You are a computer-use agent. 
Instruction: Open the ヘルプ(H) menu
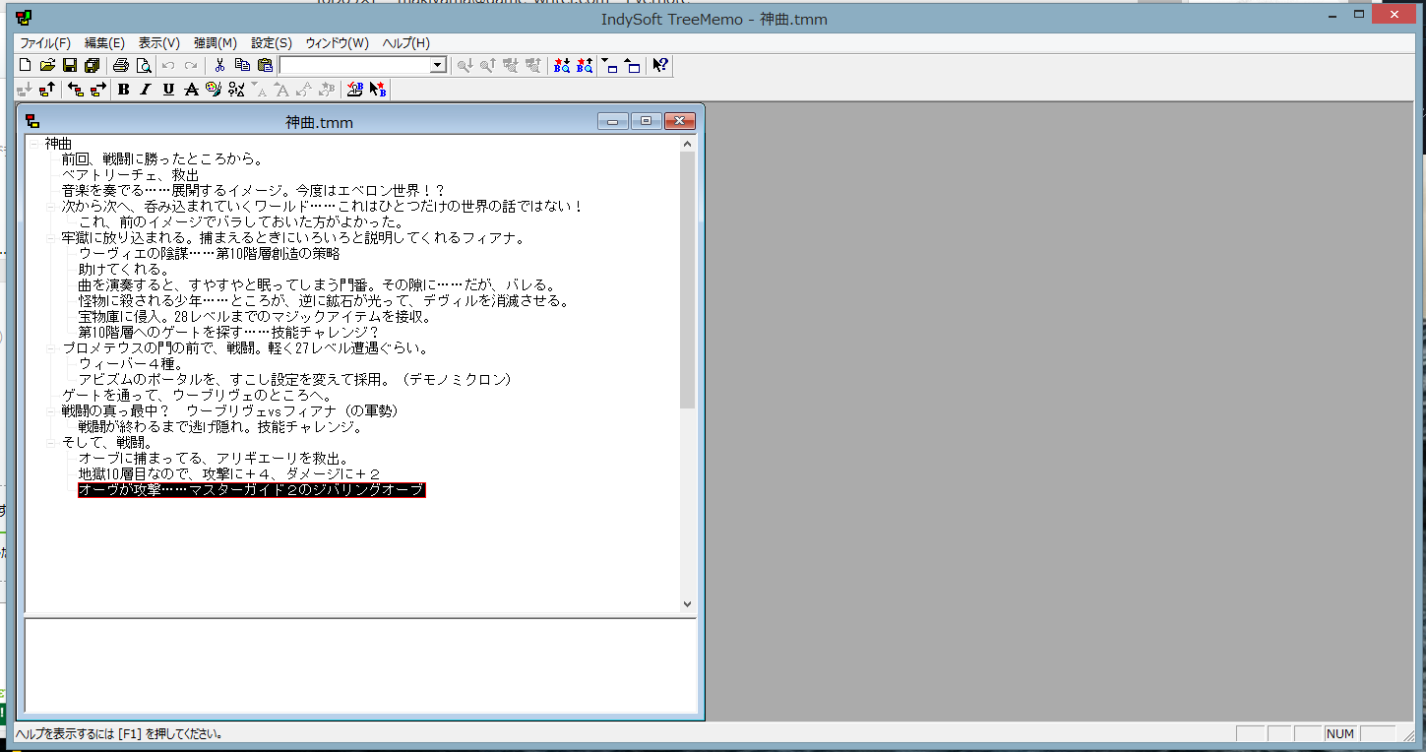tap(405, 43)
